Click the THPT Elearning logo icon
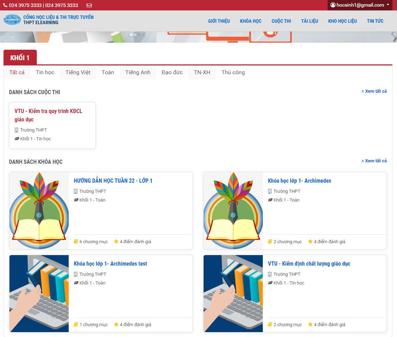Image resolution: width=397 pixels, height=337 pixels. coord(12,20)
